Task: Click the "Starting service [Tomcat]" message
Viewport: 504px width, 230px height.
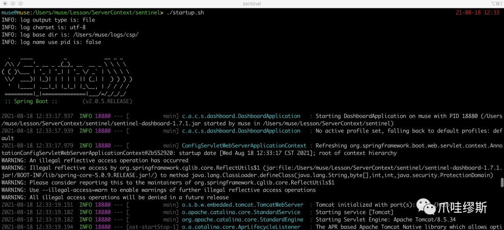Action: (x=355, y=212)
